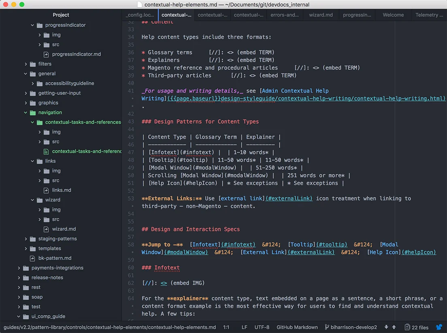Click the "Help content types include three formats:" line
Screen dimensions: 447x333
point(206,37)
